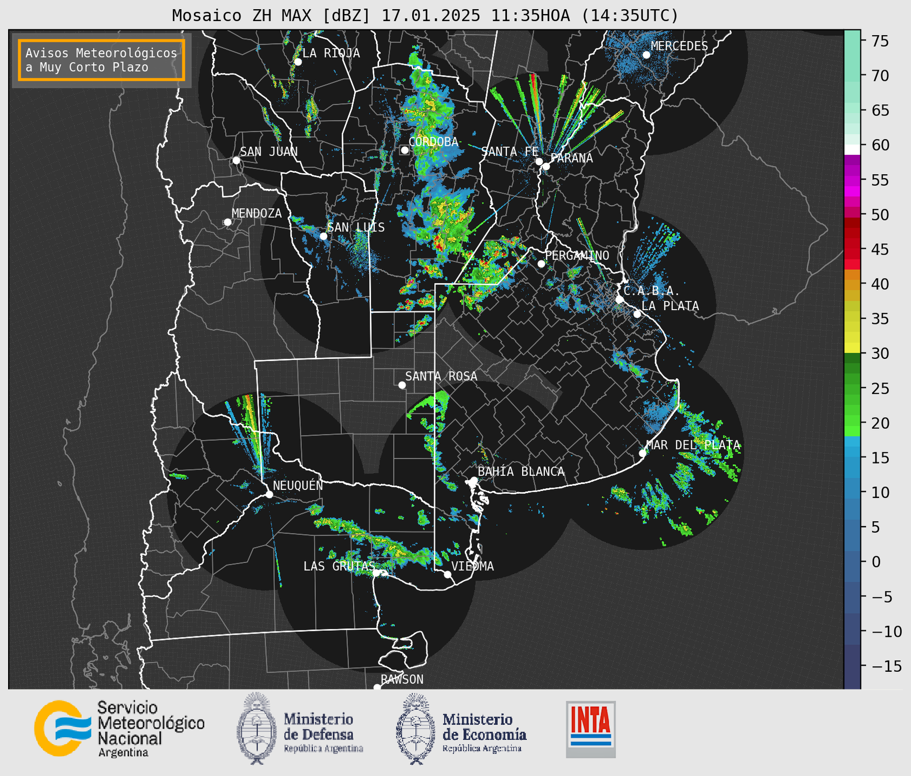Click the SAN JUAN city marker dot
The image size is (911, 776).
point(237,160)
